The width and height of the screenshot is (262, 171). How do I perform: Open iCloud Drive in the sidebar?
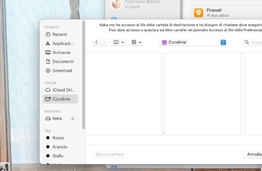coord(60,90)
